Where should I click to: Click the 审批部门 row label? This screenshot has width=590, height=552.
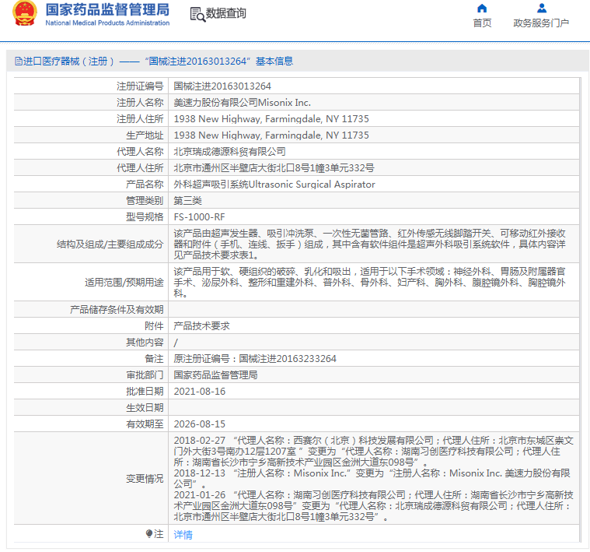pos(145,375)
